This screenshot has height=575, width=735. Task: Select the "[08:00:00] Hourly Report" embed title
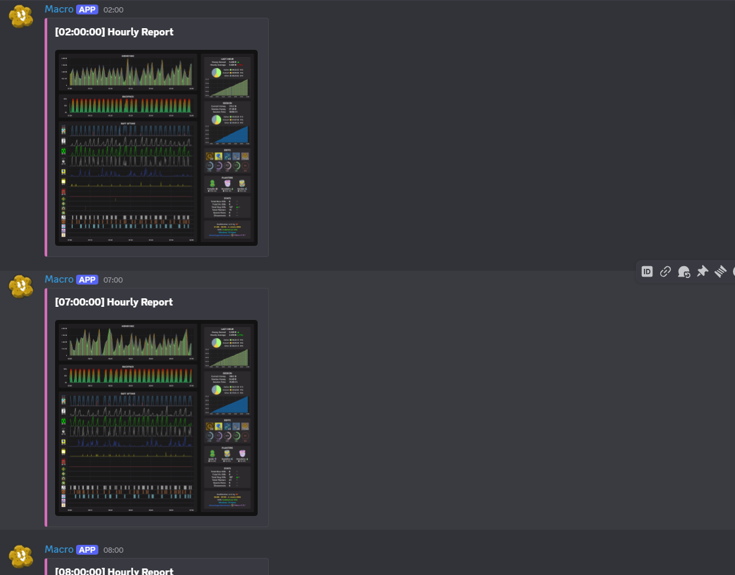click(114, 570)
